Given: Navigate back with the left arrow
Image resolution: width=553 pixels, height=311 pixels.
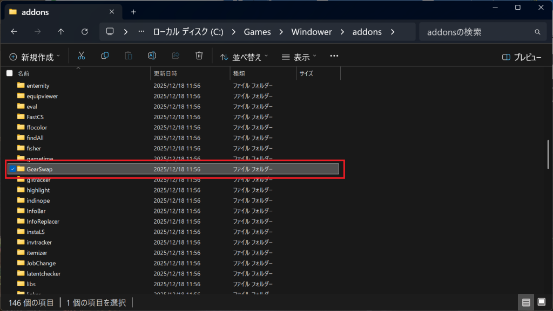Looking at the screenshot, I should (x=14, y=32).
